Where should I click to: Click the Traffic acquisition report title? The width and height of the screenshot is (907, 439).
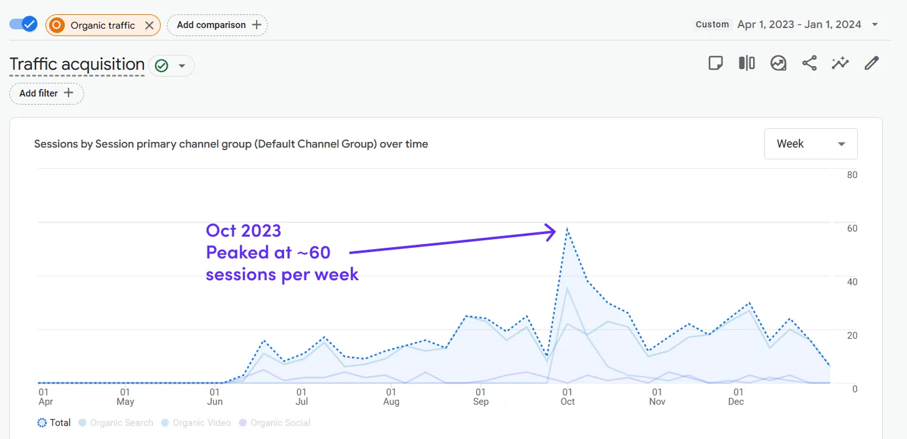[77, 65]
